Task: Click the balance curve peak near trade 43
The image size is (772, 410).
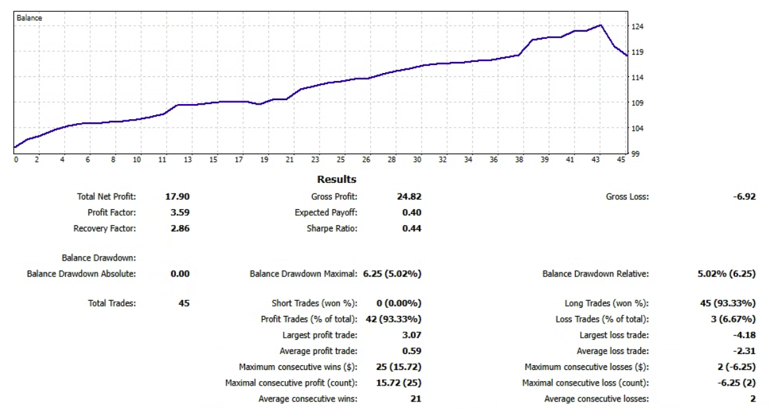Action: point(600,26)
